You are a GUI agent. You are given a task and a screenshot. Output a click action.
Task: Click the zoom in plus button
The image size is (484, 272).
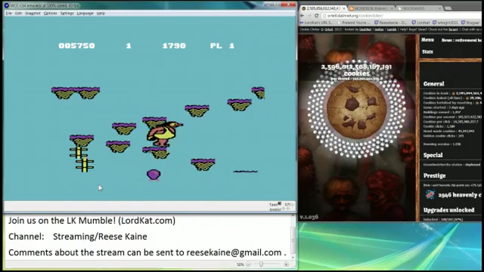(x=286, y=264)
